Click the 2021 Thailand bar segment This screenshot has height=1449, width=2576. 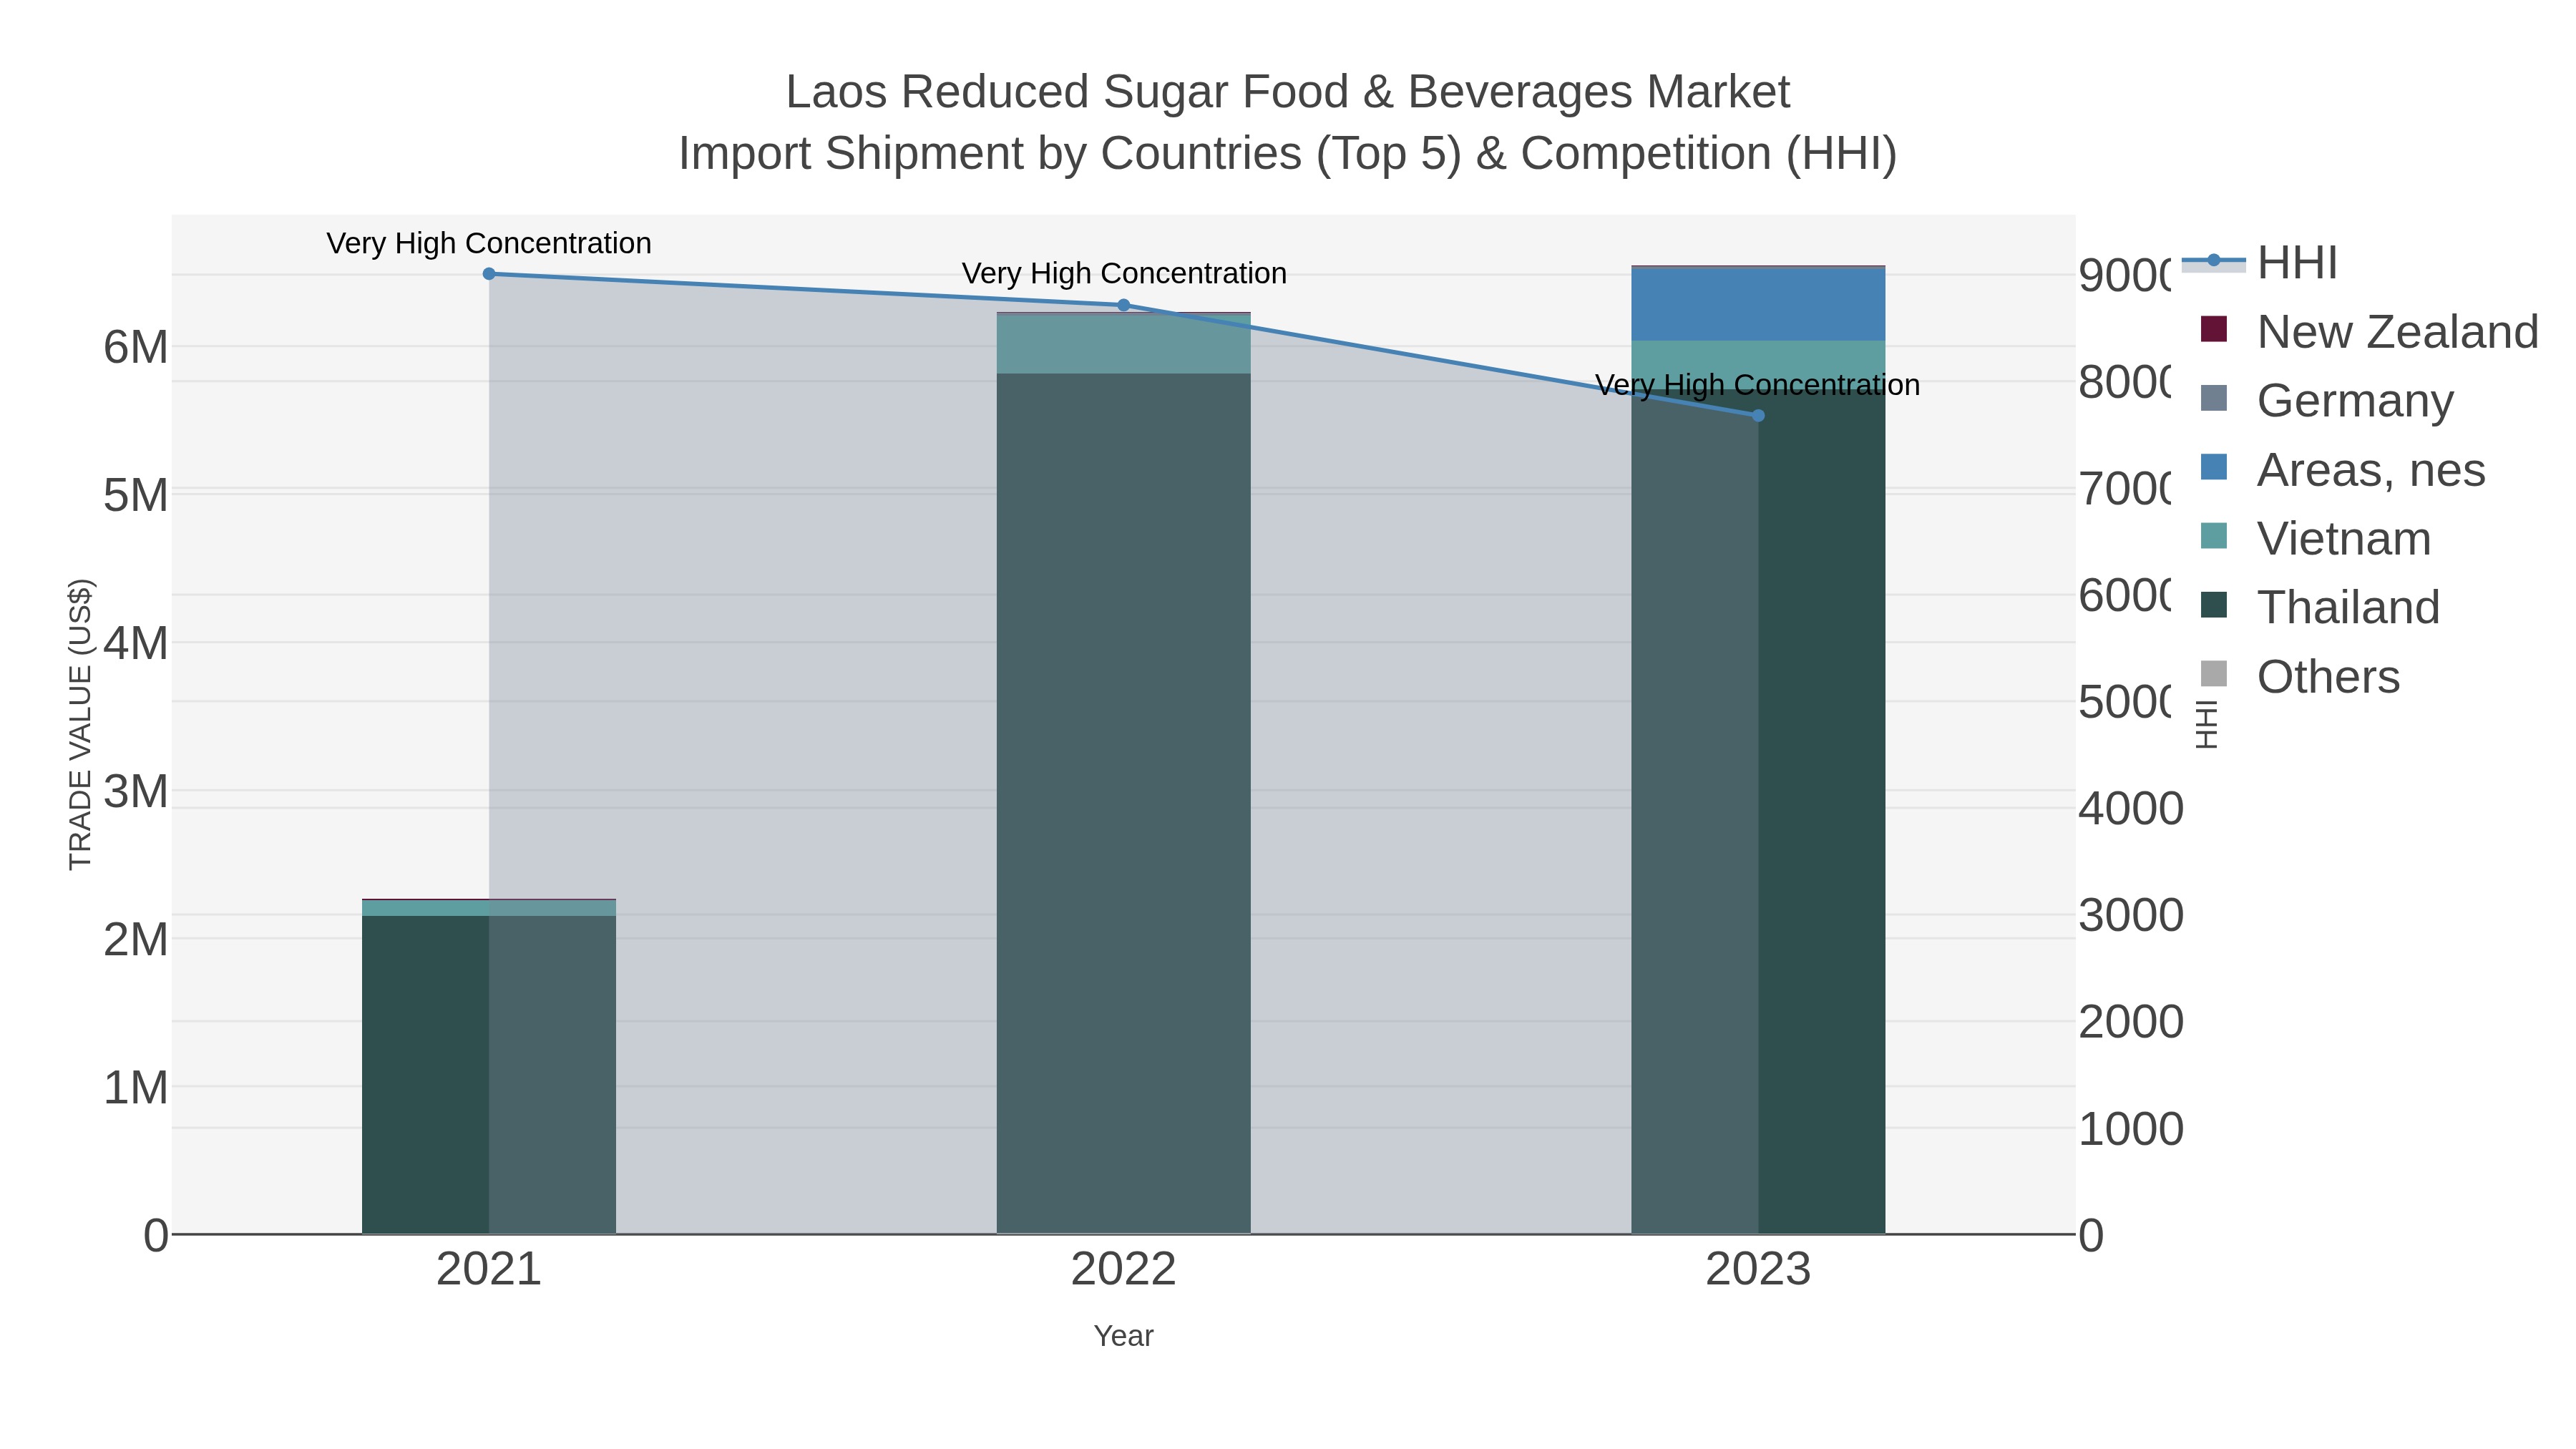[x=489, y=1075]
